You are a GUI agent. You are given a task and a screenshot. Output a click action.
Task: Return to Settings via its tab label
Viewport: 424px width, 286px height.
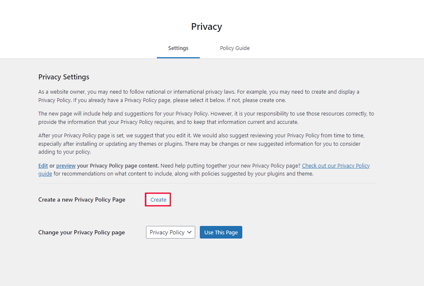(178, 48)
